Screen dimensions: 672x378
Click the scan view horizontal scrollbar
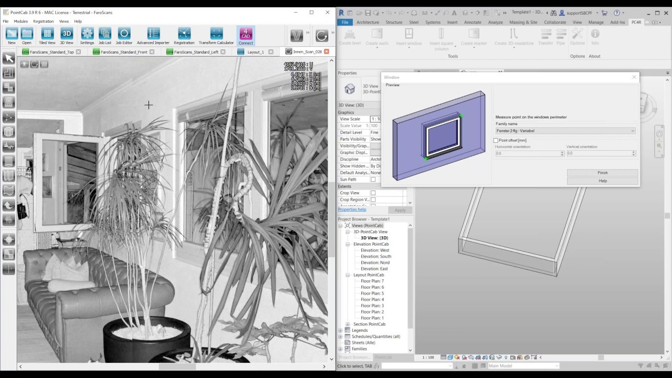(172, 366)
